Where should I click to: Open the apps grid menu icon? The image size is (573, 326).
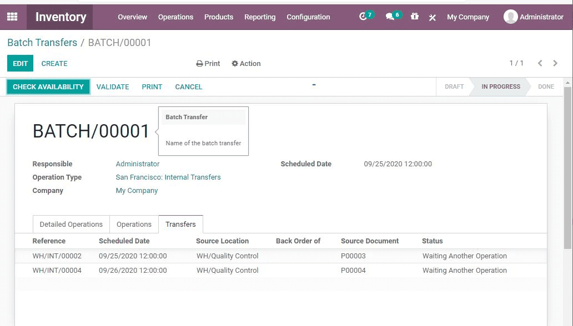point(12,17)
